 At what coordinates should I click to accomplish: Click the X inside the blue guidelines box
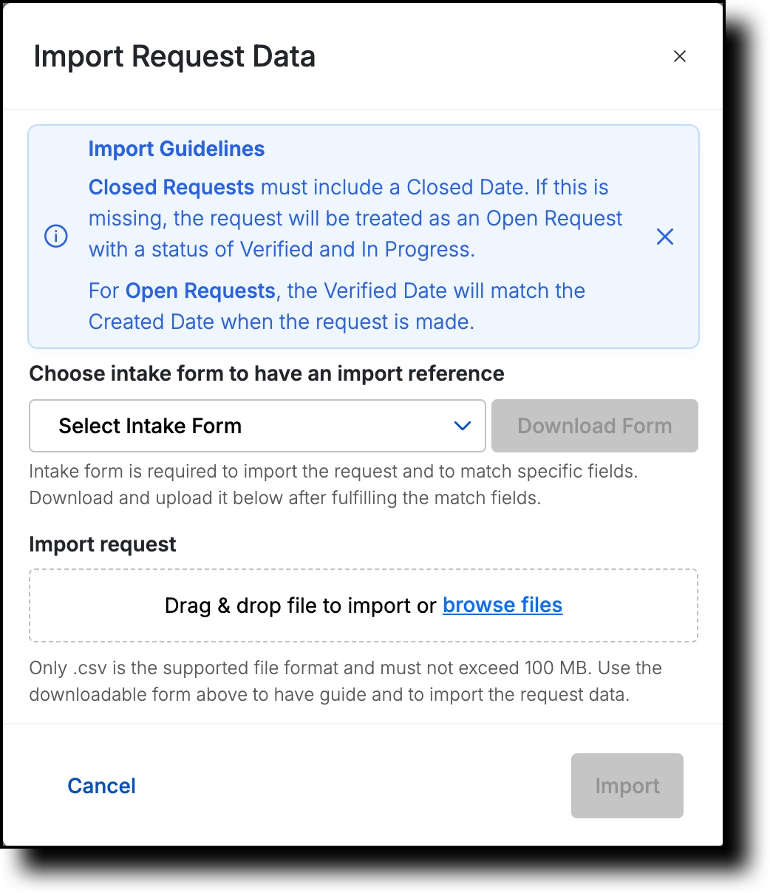pyautogui.click(x=664, y=237)
